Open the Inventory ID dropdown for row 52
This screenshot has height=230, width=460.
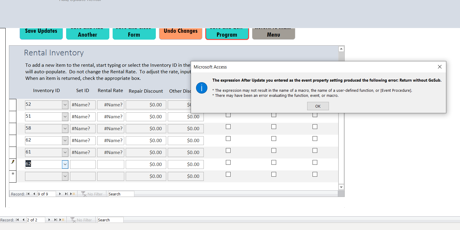click(65, 105)
